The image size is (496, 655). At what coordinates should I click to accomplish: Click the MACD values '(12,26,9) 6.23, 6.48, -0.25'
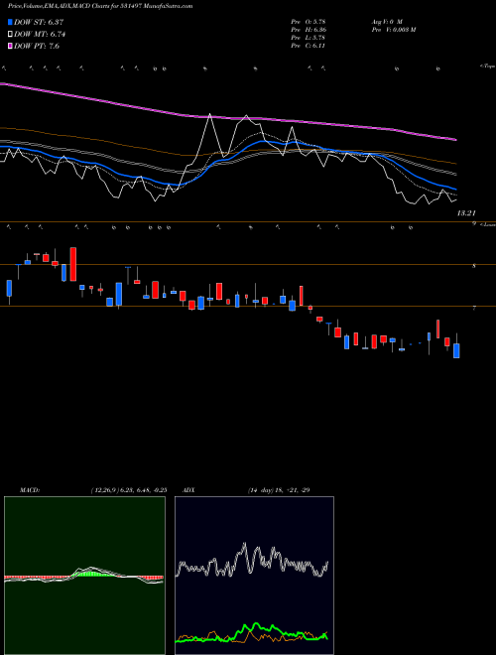coord(129,490)
